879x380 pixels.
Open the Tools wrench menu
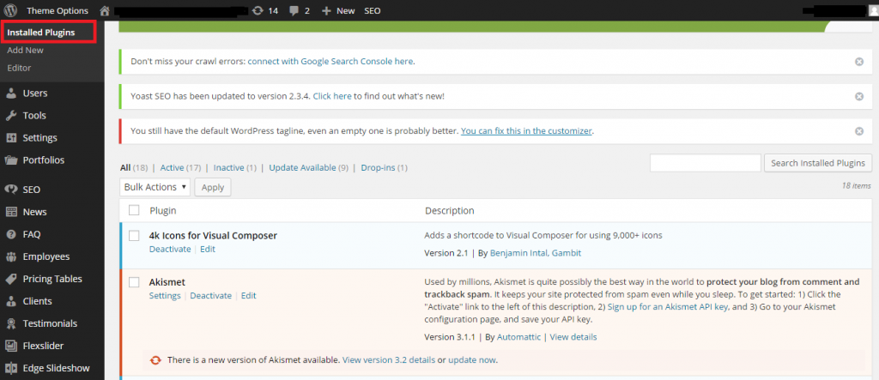11,115
